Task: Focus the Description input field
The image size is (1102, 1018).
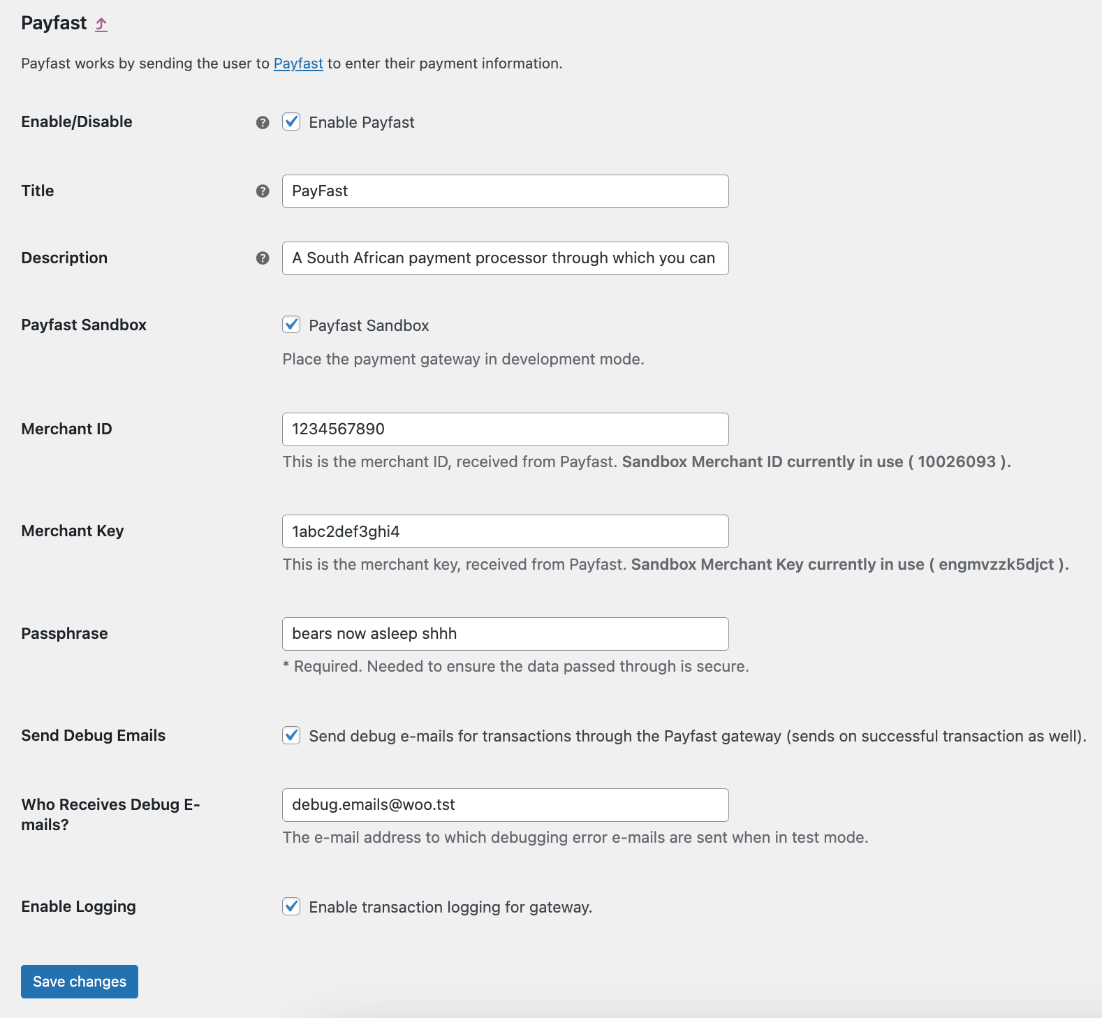Action: click(x=505, y=258)
